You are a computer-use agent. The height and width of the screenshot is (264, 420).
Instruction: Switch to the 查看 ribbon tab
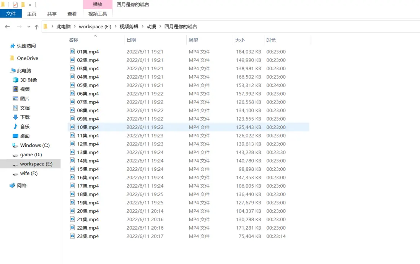click(72, 14)
